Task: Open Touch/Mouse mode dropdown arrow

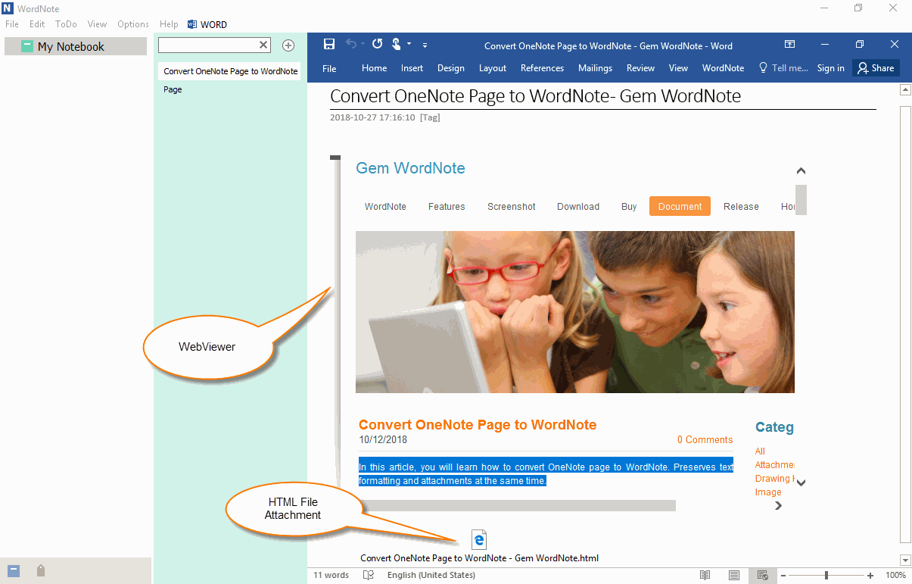Action: (x=409, y=45)
